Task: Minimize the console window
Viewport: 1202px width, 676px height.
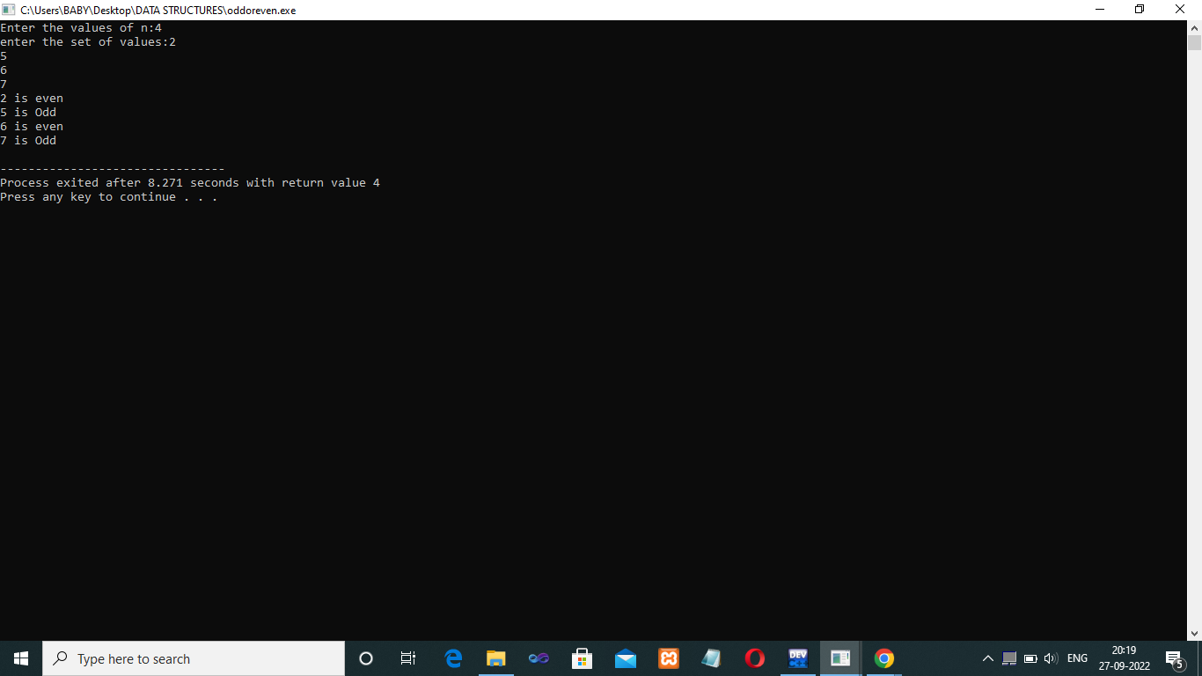Action: (x=1100, y=10)
